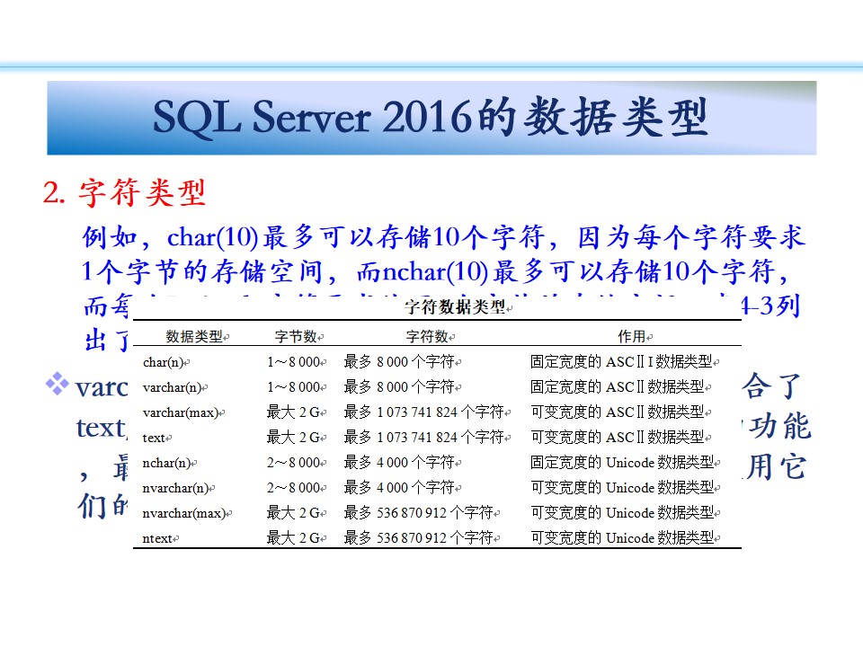Click the column header '数据类型'
The height and width of the screenshot is (647, 863).
194,336
